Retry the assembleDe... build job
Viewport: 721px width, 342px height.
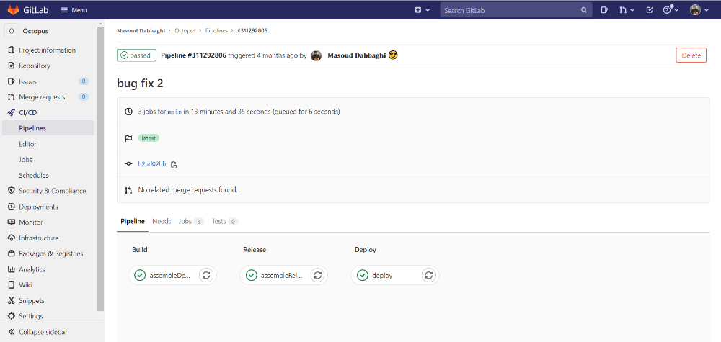(206, 276)
